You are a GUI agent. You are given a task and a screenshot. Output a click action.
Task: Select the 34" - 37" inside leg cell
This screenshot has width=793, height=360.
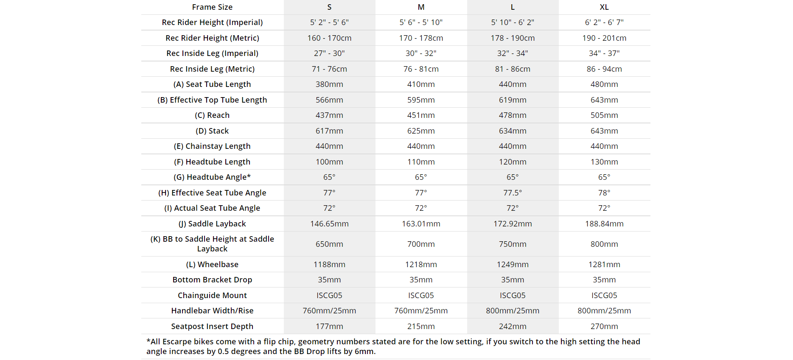pyautogui.click(x=604, y=53)
